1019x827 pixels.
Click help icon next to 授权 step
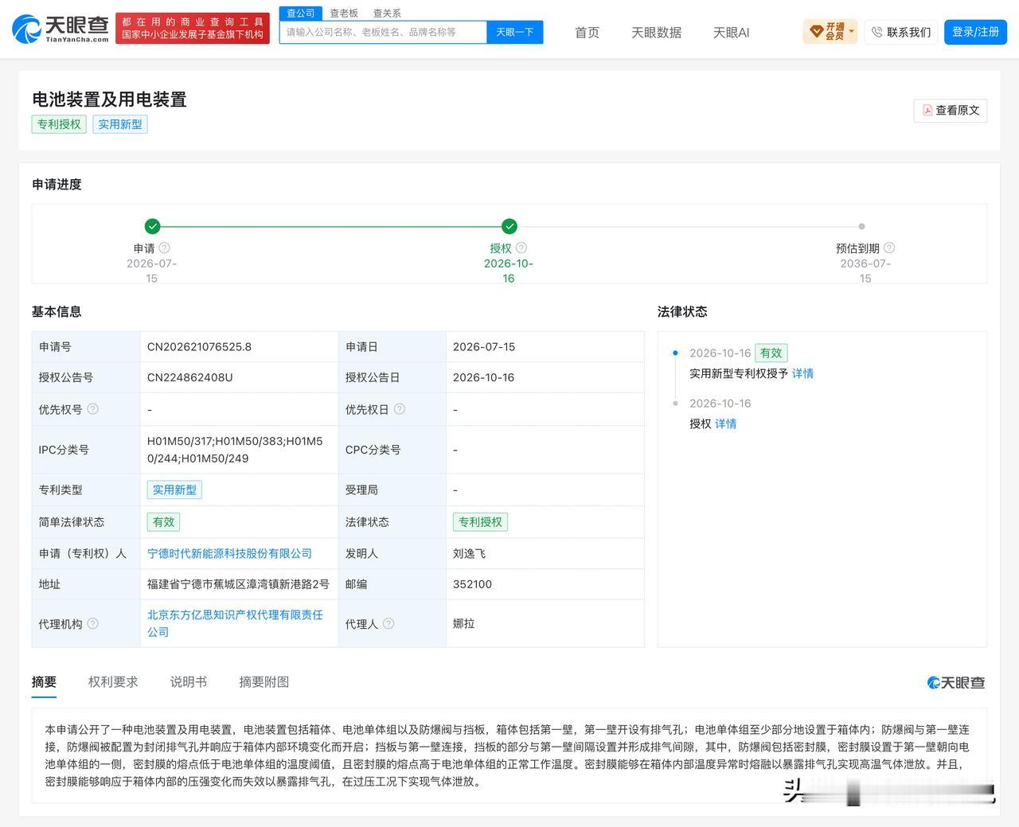coord(521,248)
